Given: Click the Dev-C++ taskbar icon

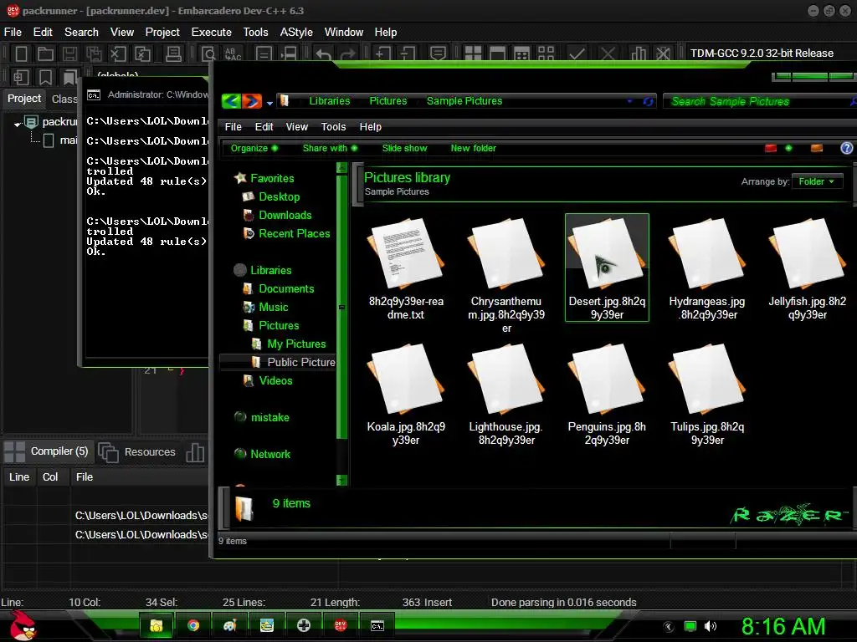Looking at the screenshot, I should [341, 625].
